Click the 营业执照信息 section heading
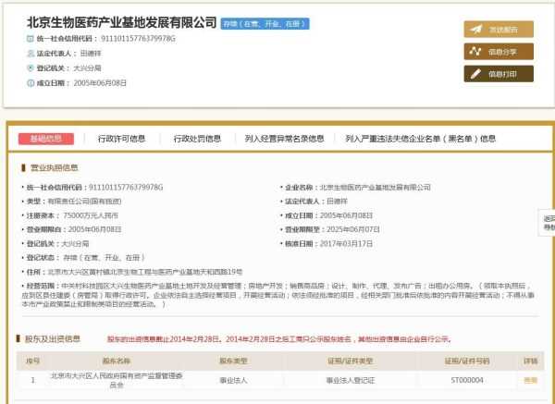This screenshot has height=404, width=555. click(54, 167)
